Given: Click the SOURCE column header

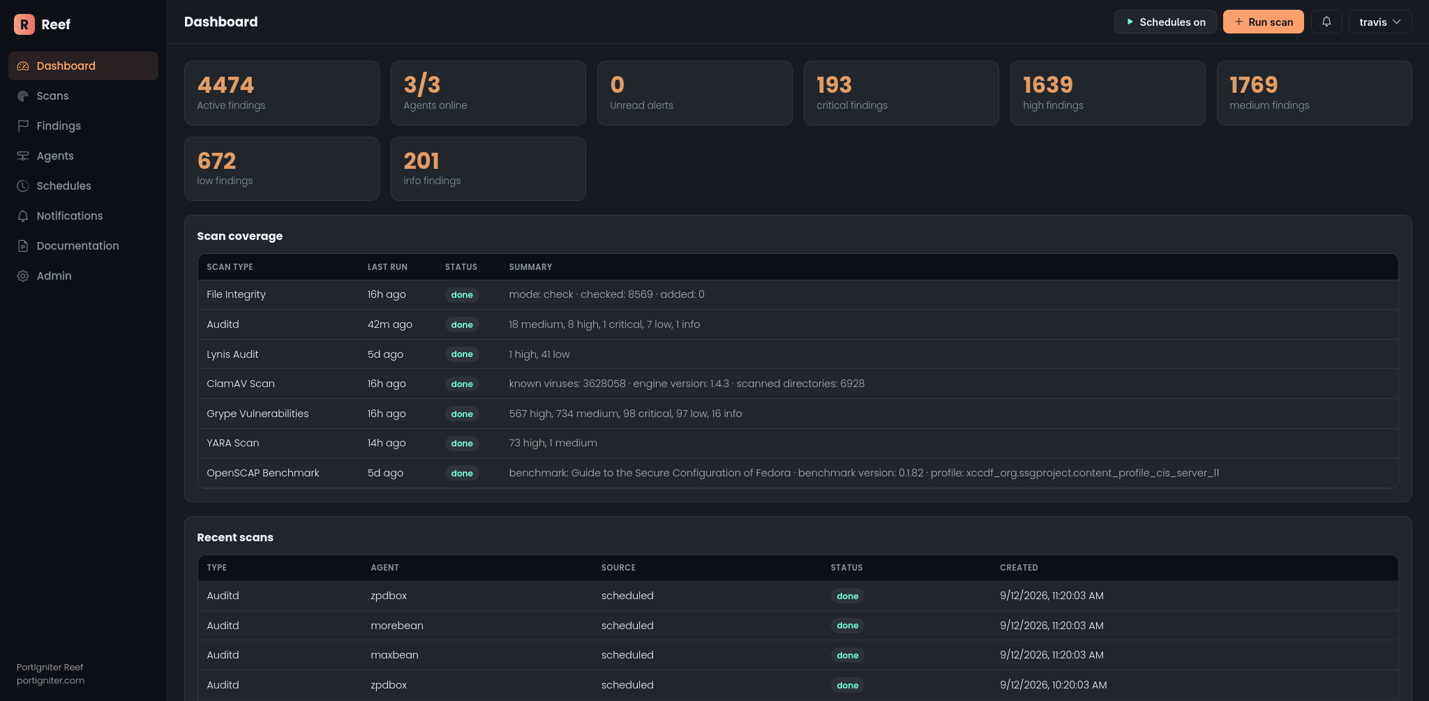Looking at the screenshot, I should point(618,568).
